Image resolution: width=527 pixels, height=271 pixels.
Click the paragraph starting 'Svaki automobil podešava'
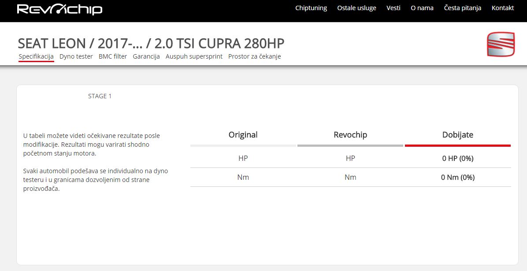[x=96, y=180]
